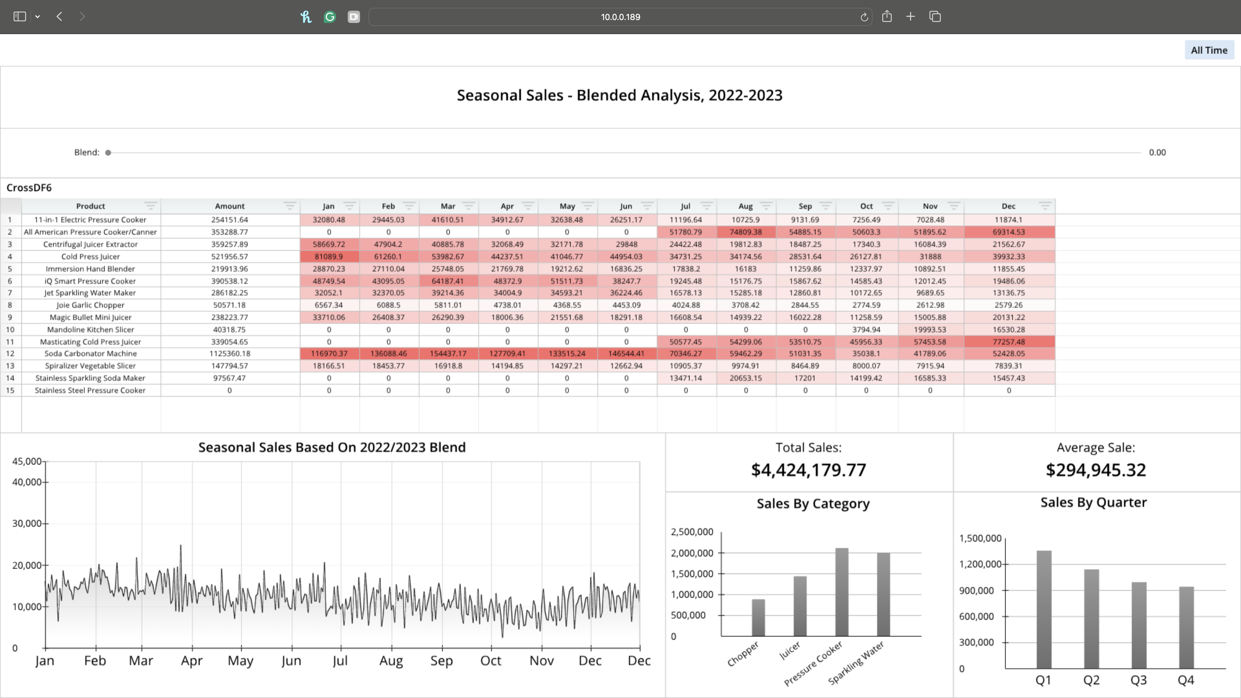The image size is (1241, 698).
Task: Show the tab overview icon
Action: (935, 16)
